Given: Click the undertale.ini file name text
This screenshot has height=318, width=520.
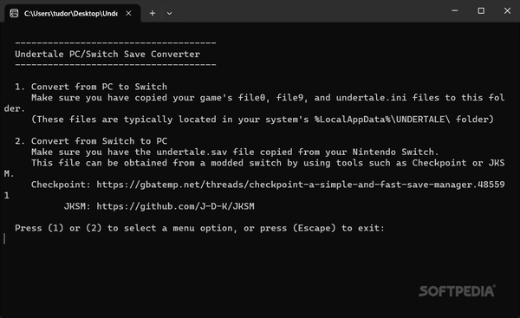Looking at the screenshot, I should (371, 98).
